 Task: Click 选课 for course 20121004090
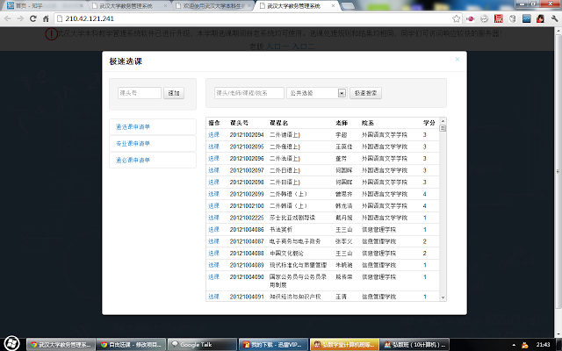[x=213, y=276]
